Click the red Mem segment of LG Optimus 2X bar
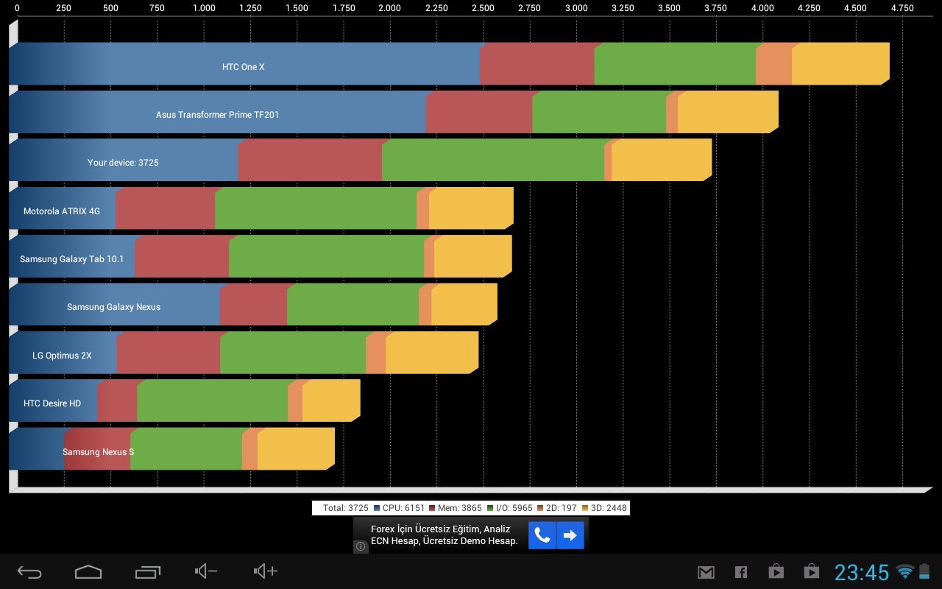The width and height of the screenshot is (942, 589). click(168, 353)
